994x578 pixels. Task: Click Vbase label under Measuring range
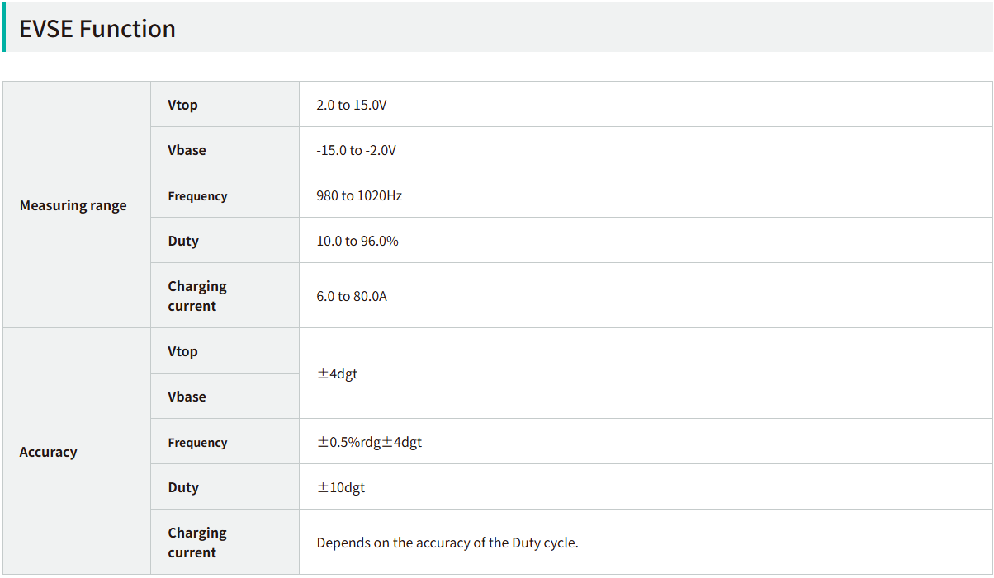click(187, 150)
